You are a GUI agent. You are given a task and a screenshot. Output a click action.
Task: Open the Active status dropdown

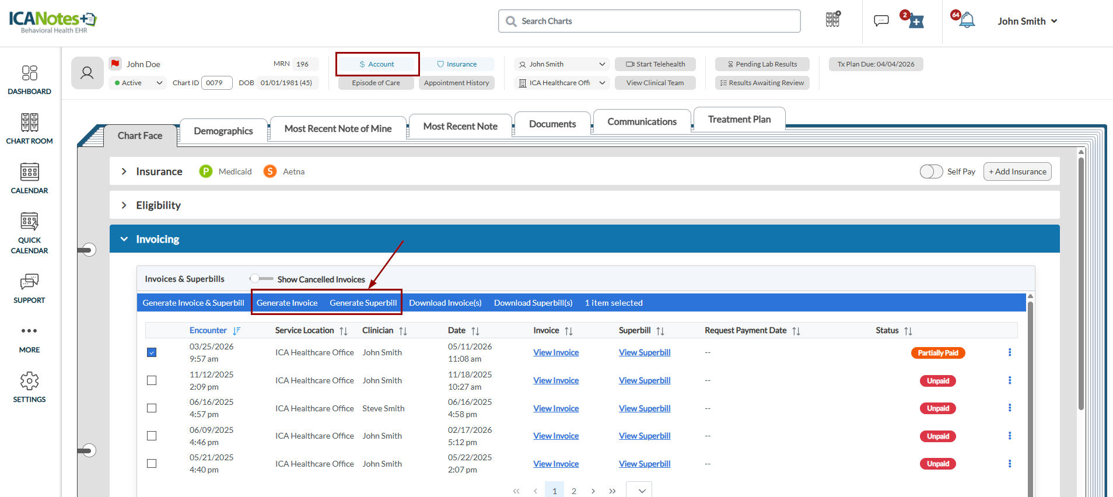[138, 83]
